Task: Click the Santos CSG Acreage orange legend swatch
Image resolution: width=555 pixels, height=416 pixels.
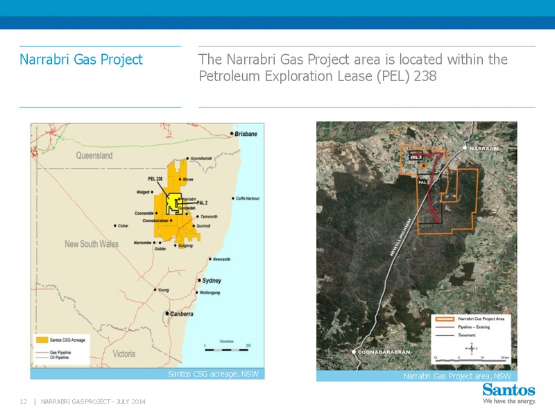Action: (x=42, y=340)
